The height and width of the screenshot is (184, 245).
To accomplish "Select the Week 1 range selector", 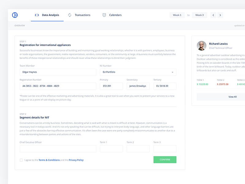I will (177, 15).
